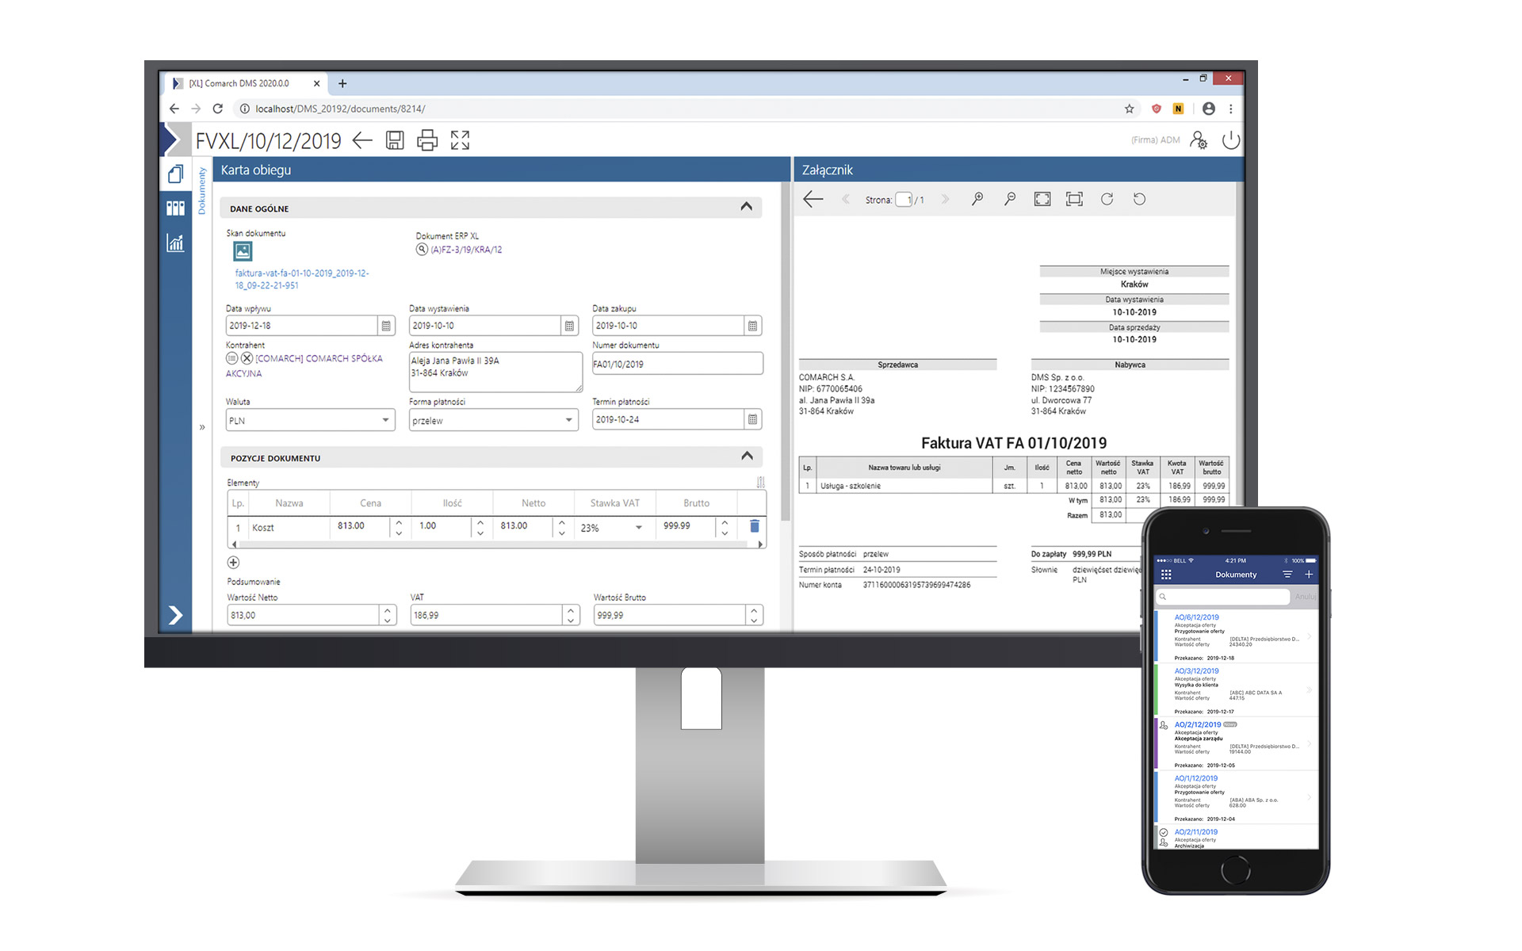Rotate attachment clockwise
The width and height of the screenshot is (1522, 951).
[x=1107, y=199]
